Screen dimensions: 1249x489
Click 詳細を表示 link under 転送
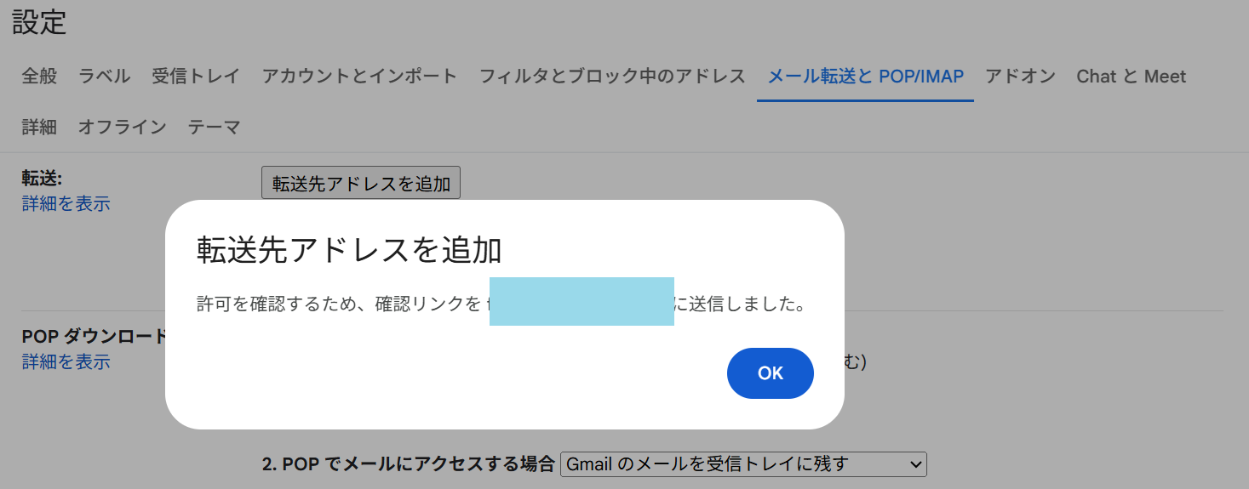[66, 204]
